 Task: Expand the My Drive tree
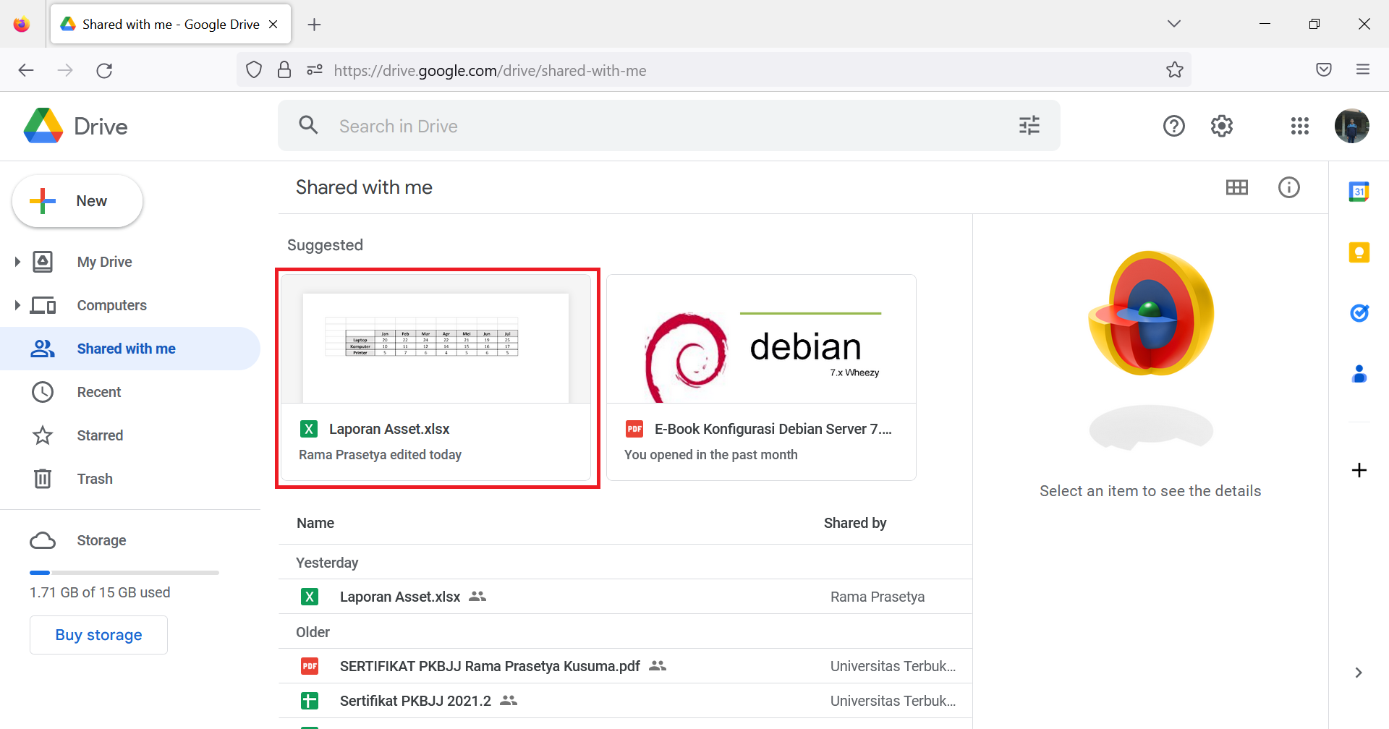coord(17,262)
